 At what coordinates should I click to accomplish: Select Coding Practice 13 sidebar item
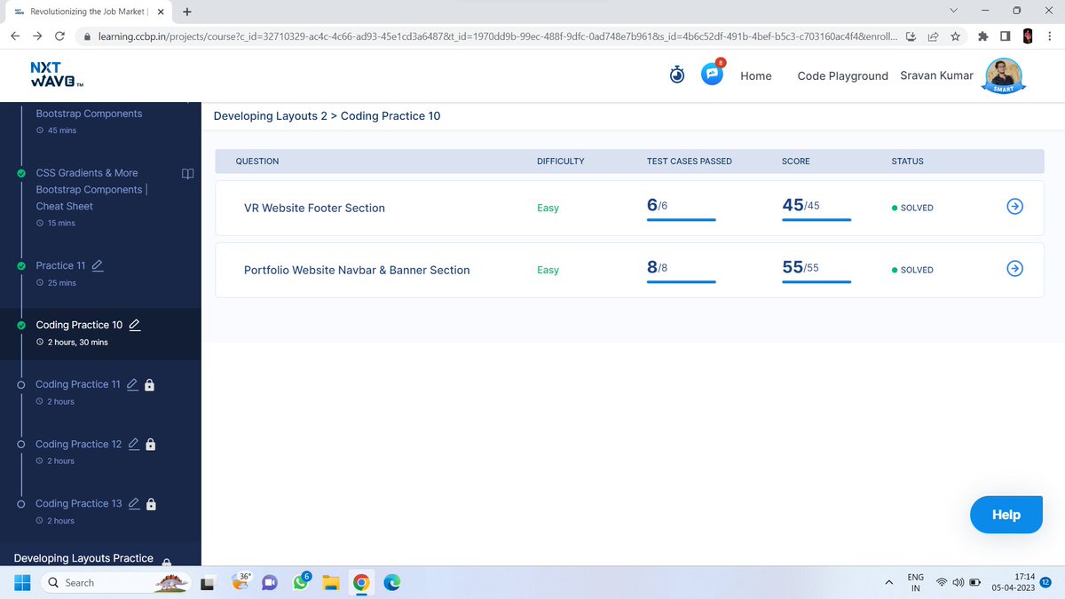click(79, 503)
